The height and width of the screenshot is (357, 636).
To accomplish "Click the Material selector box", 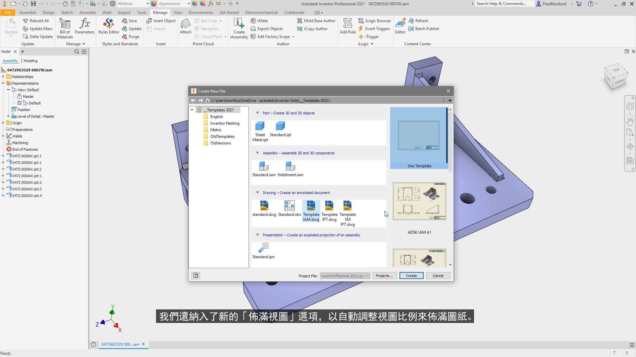I will [x=133, y=4].
